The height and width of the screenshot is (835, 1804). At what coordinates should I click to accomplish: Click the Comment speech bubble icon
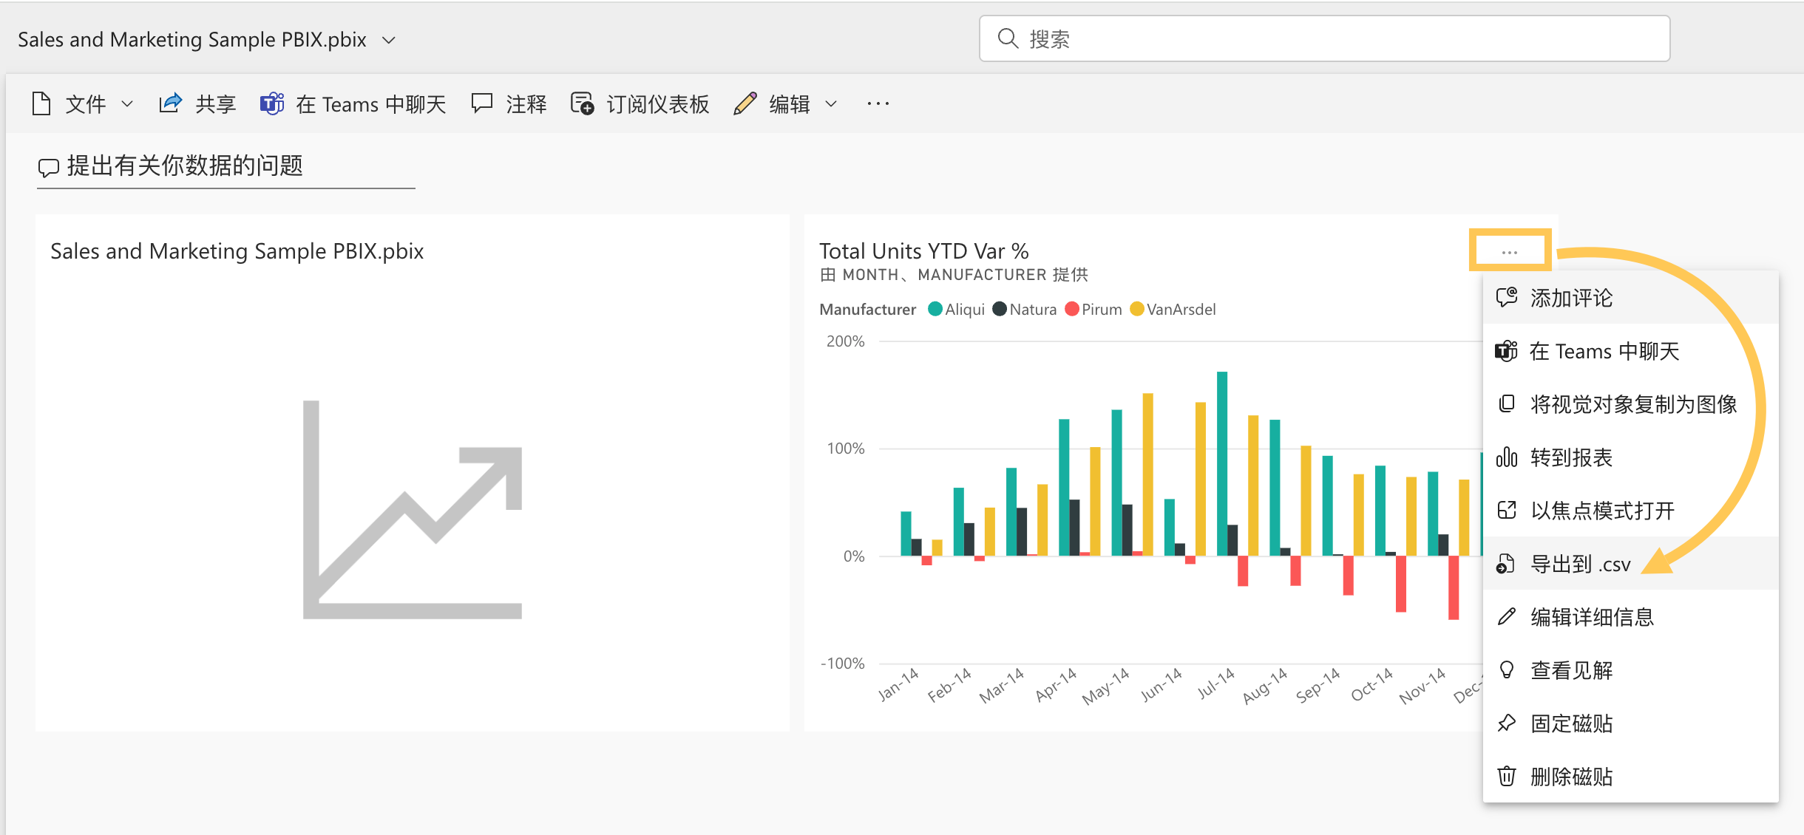coord(482,103)
